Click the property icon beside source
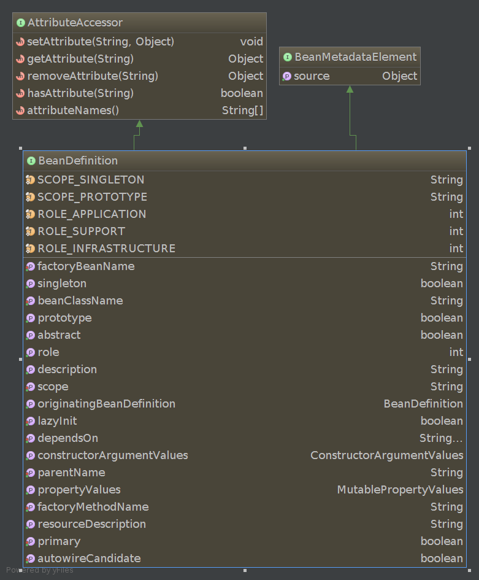 (287, 77)
